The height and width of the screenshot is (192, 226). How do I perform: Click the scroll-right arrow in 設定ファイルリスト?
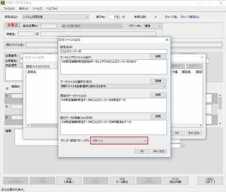(200, 125)
